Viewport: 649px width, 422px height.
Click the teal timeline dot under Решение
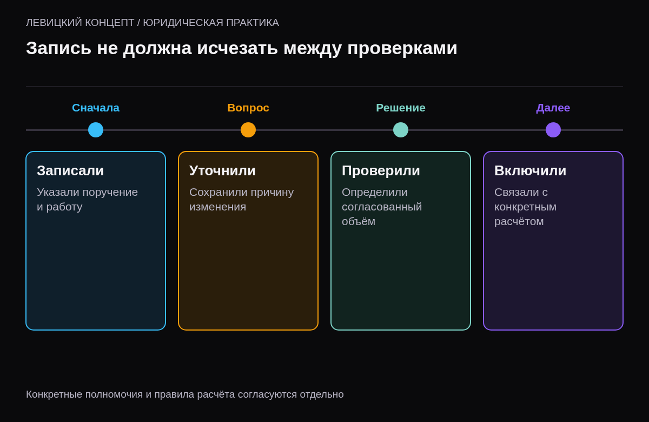click(x=401, y=130)
